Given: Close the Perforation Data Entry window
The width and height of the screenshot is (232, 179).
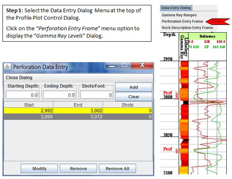Looking at the screenshot, I should click(x=142, y=65).
